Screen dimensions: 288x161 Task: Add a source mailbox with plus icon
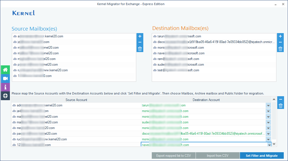pos(140,36)
